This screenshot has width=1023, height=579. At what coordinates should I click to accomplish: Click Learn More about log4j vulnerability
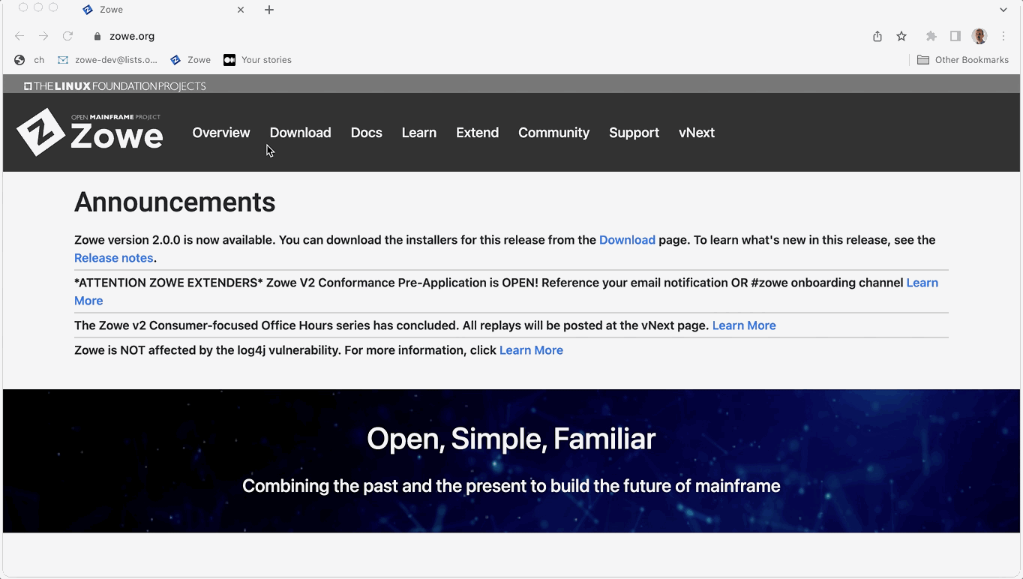(x=531, y=350)
